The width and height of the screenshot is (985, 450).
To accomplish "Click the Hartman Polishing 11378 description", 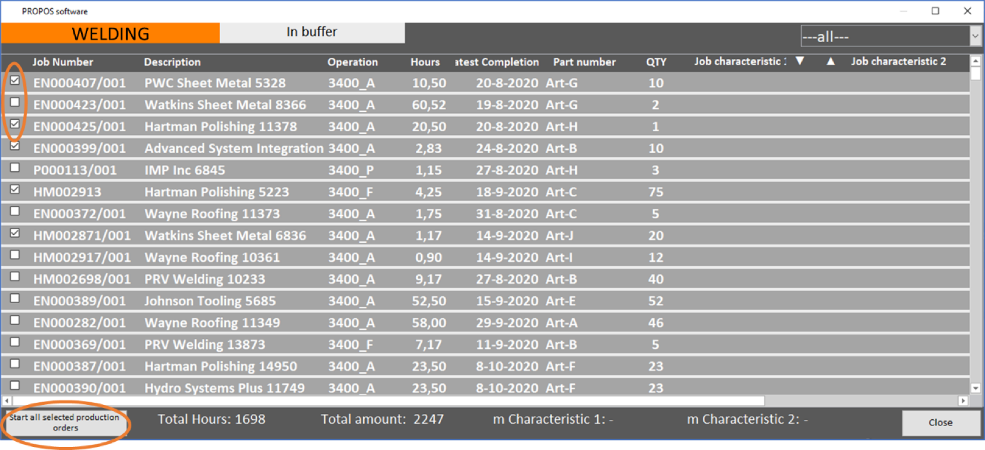I will 221,127.
